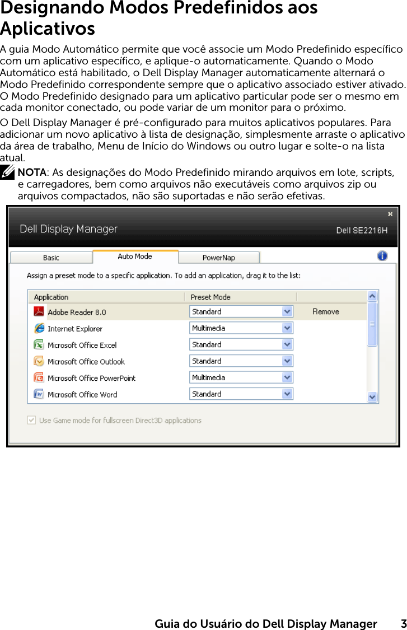Screen dimensions: 407x630
Task: Select the Microsoft Office PowerPoint row
Action: [198, 377]
